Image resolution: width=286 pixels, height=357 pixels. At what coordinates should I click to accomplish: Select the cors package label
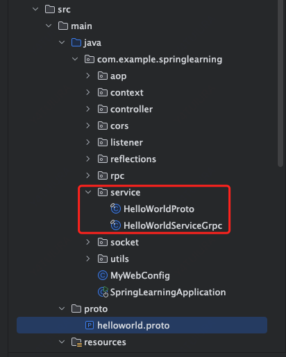pos(119,125)
